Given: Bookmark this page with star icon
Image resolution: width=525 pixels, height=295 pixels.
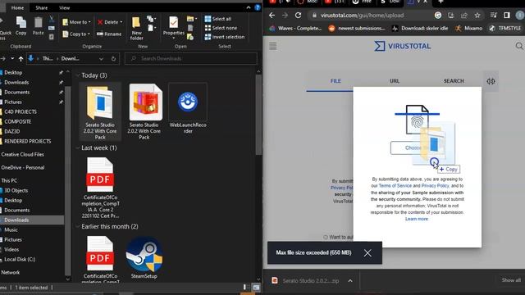Looking at the screenshot, I should pos(477,16).
